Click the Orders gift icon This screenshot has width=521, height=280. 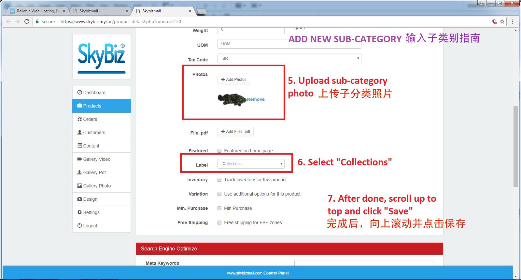[x=79, y=119]
